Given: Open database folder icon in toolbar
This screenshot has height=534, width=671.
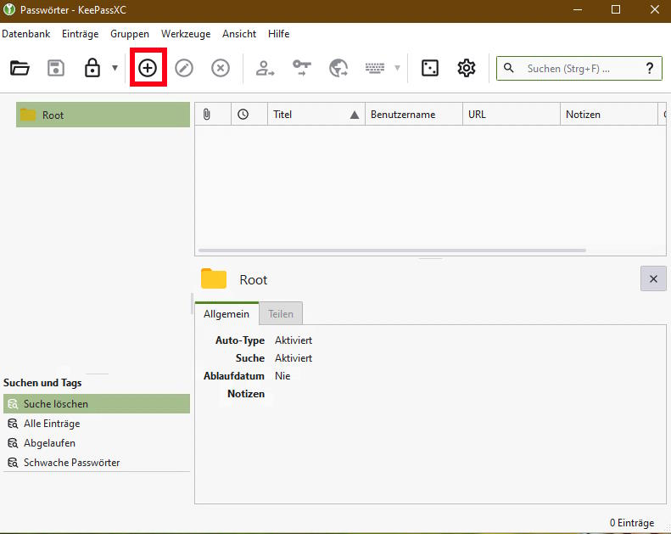Looking at the screenshot, I should pyautogui.click(x=20, y=69).
